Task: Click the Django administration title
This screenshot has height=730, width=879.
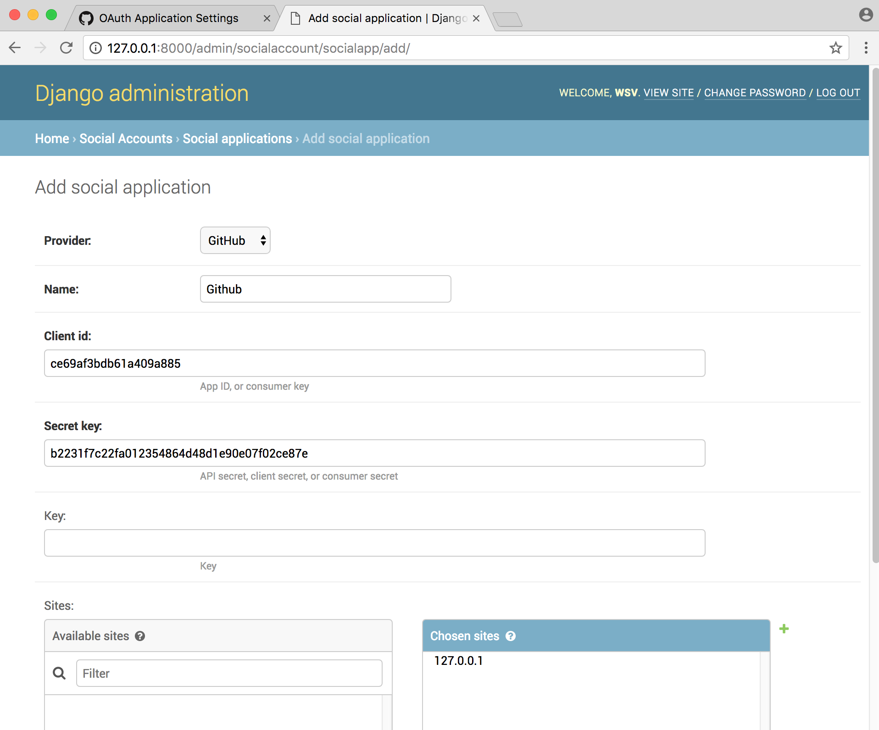Action: [142, 93]
